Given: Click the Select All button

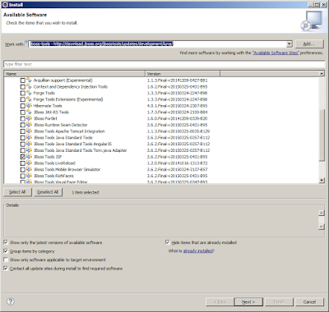Looking at the screenshot, I should 17,192.
